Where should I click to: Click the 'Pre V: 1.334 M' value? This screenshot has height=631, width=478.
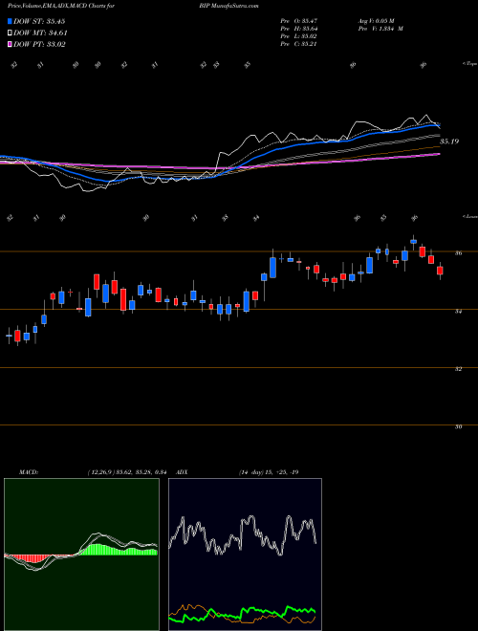click(x=380, y=28)
